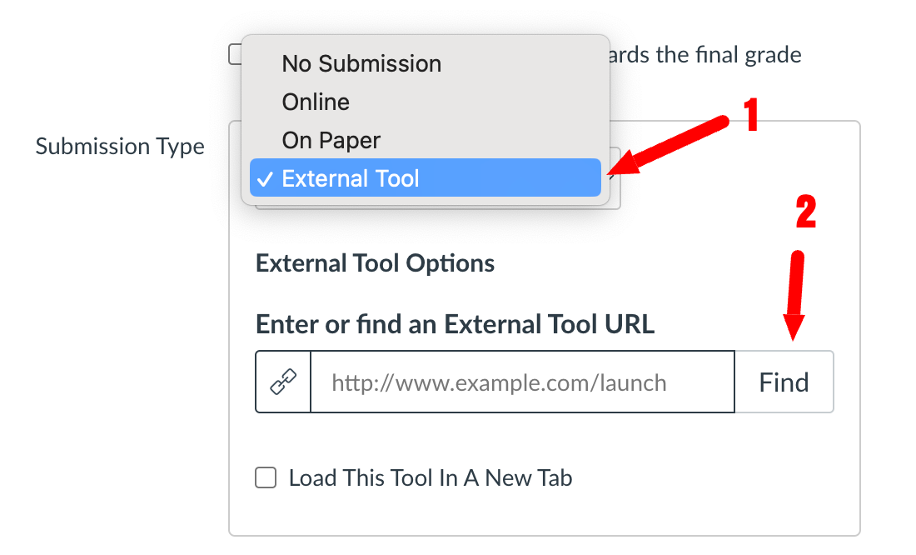Click the Submission Type label

click(120, 146)
